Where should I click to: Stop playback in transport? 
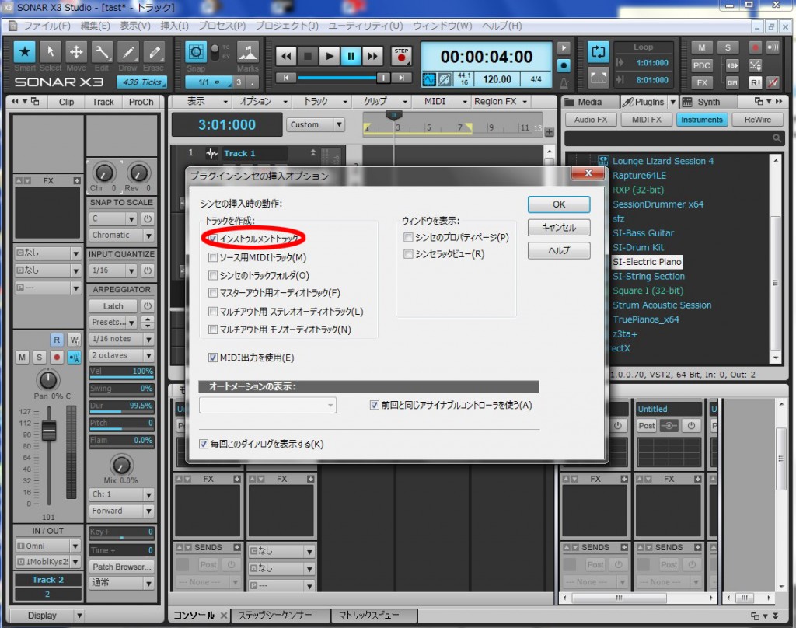click(x=308, y=57)
